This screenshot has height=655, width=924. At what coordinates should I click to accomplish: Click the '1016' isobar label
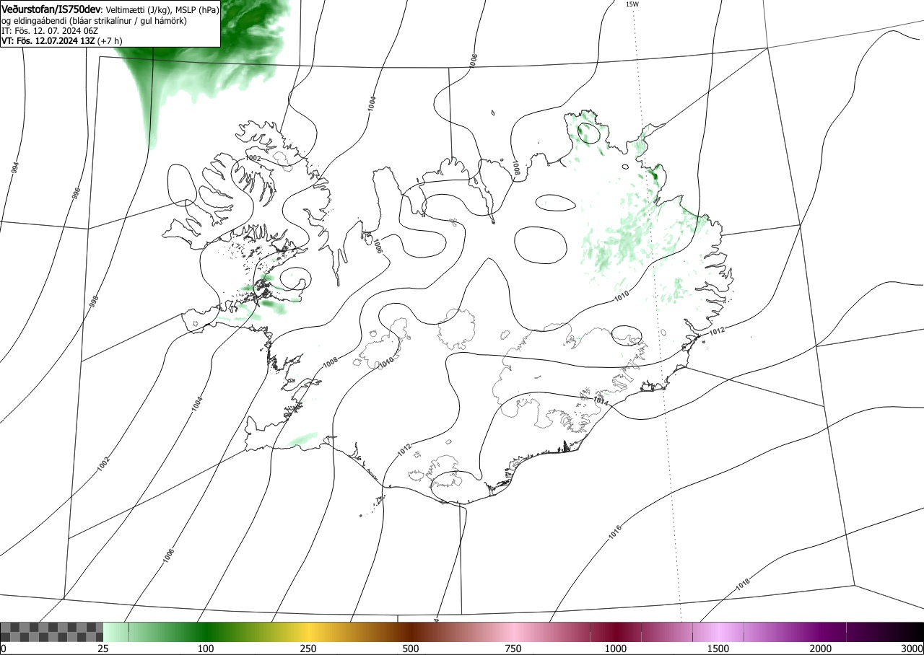(x=614, y=533)
